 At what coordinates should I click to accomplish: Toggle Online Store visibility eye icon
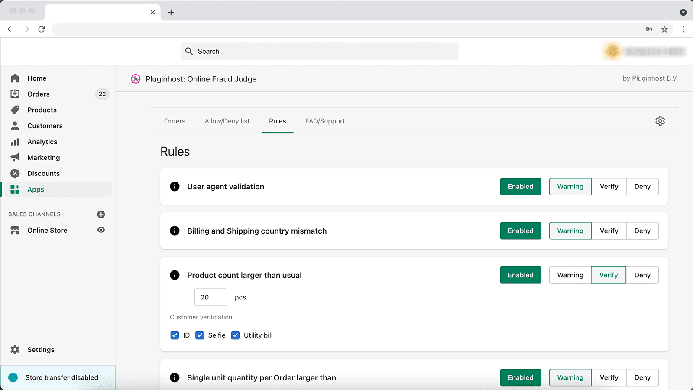101,230
